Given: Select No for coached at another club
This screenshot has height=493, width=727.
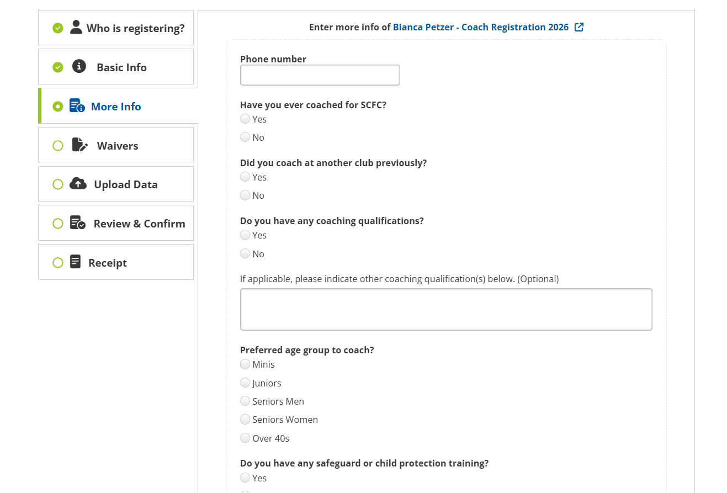Looking at the screenshot, I should point(245,195).
